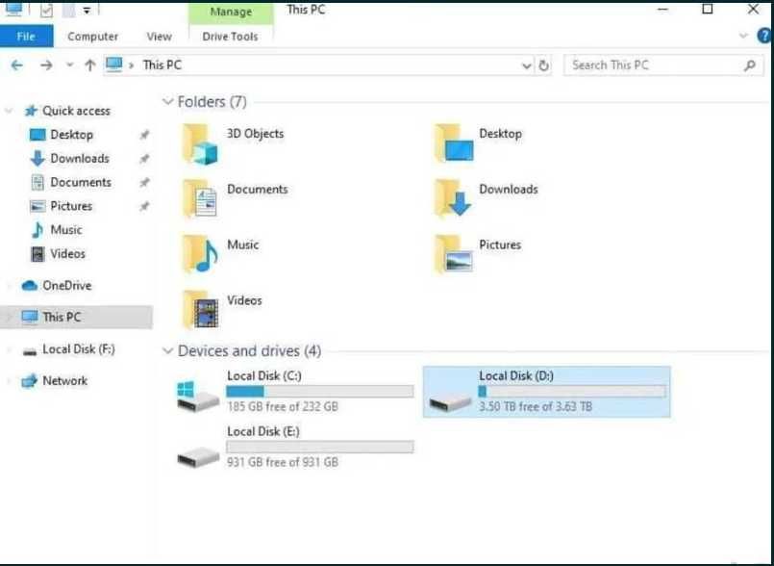Image resolution: width=774 pixels, height=566 pixels.
Task: Click the pin icon next to sidebar Documents
Action: [144, 182]
